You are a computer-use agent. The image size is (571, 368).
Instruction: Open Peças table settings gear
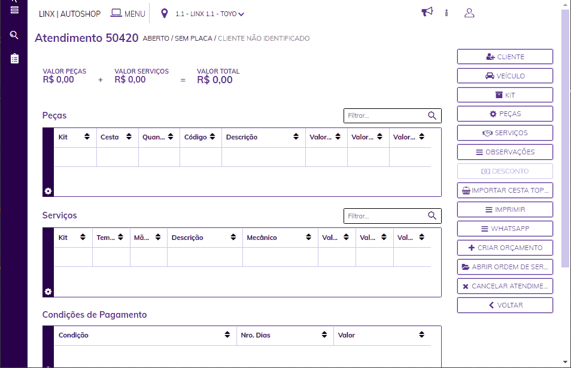[48, 191]
